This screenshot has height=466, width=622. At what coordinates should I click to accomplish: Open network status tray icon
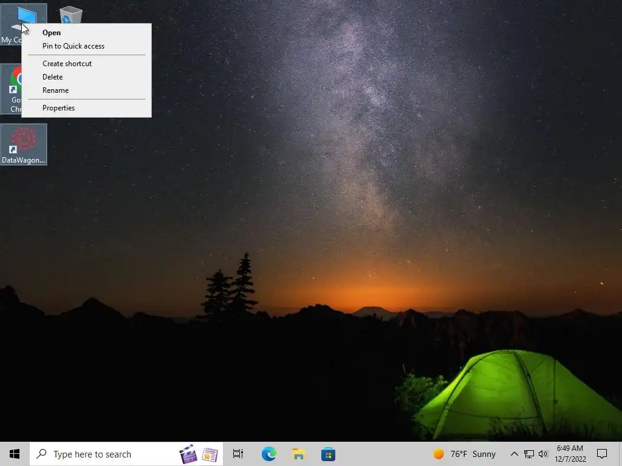tap(529, 454)
